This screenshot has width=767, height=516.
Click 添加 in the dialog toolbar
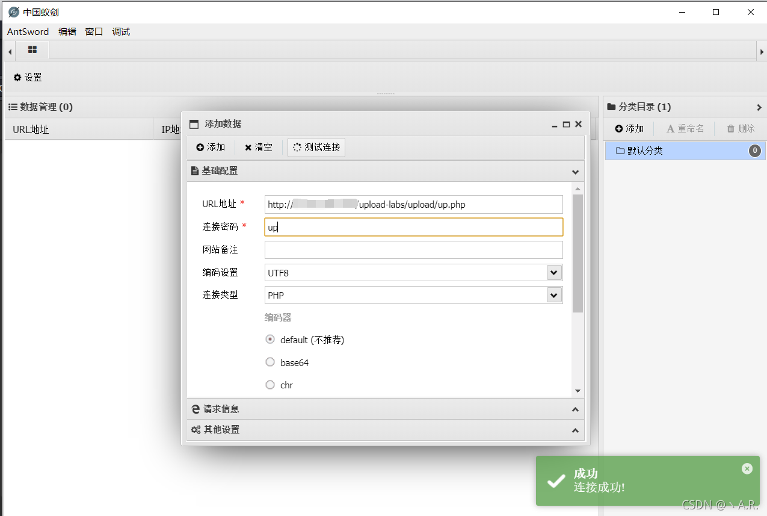(211, 148)
